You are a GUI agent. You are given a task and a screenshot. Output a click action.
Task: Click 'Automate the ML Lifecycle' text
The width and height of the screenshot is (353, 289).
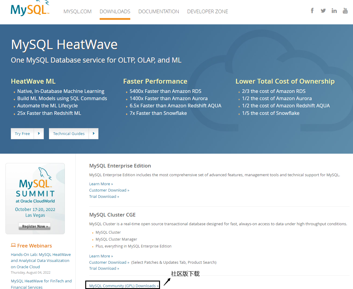pos(47,106)
